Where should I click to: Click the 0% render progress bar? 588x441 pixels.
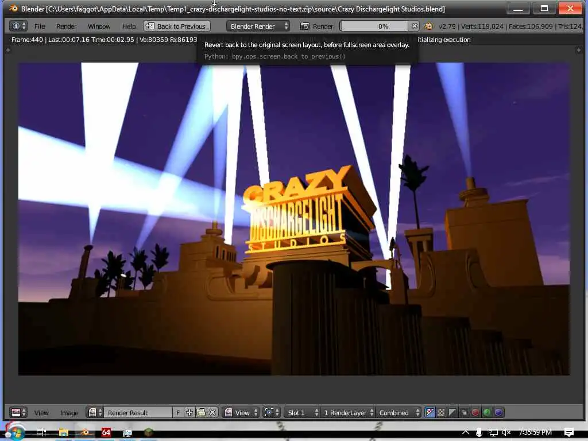pyautogui.click(x=374, y=26)
